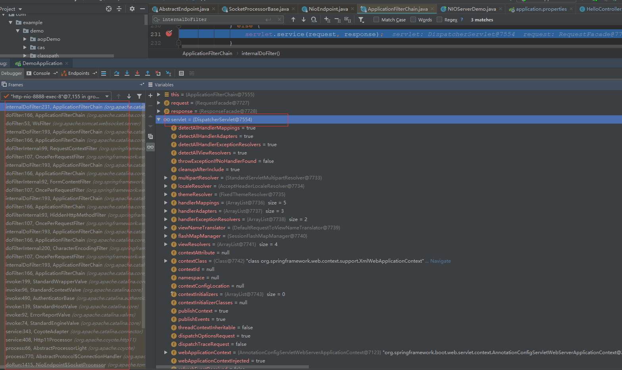Clear search text with X icon

pos(279,19)
